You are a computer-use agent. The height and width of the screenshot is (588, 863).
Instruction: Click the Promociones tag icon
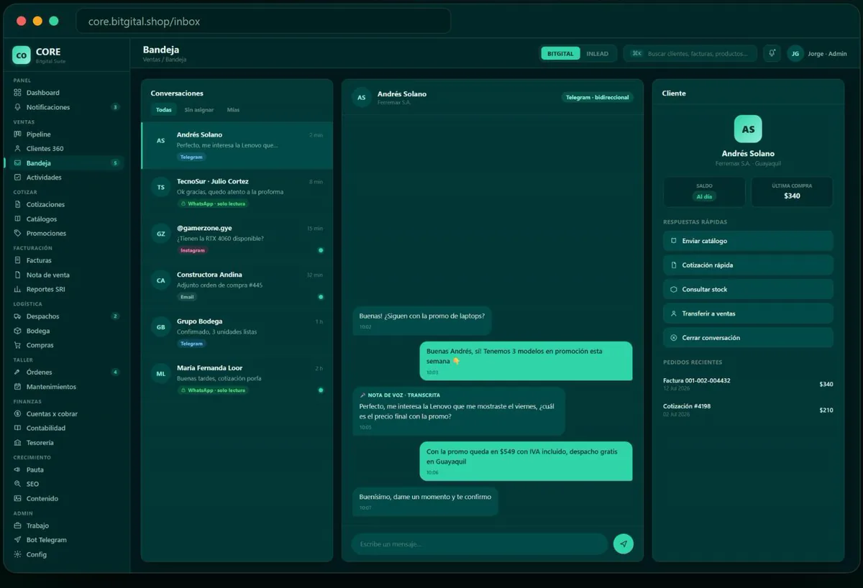point(18,234)
